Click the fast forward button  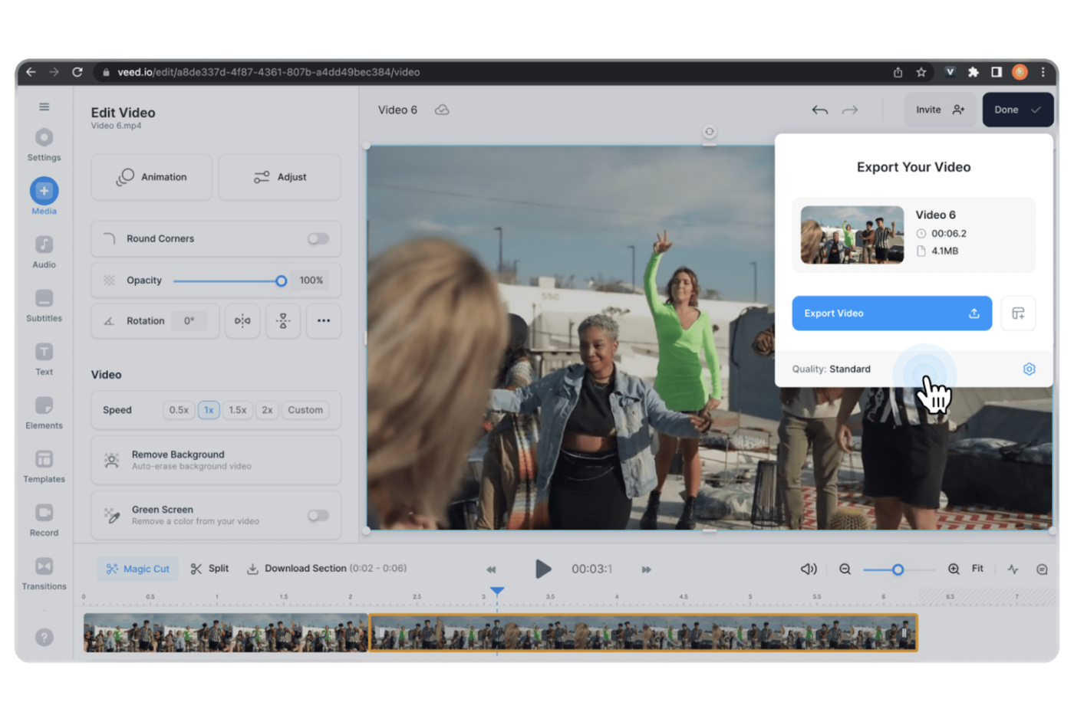coord(646,569)
